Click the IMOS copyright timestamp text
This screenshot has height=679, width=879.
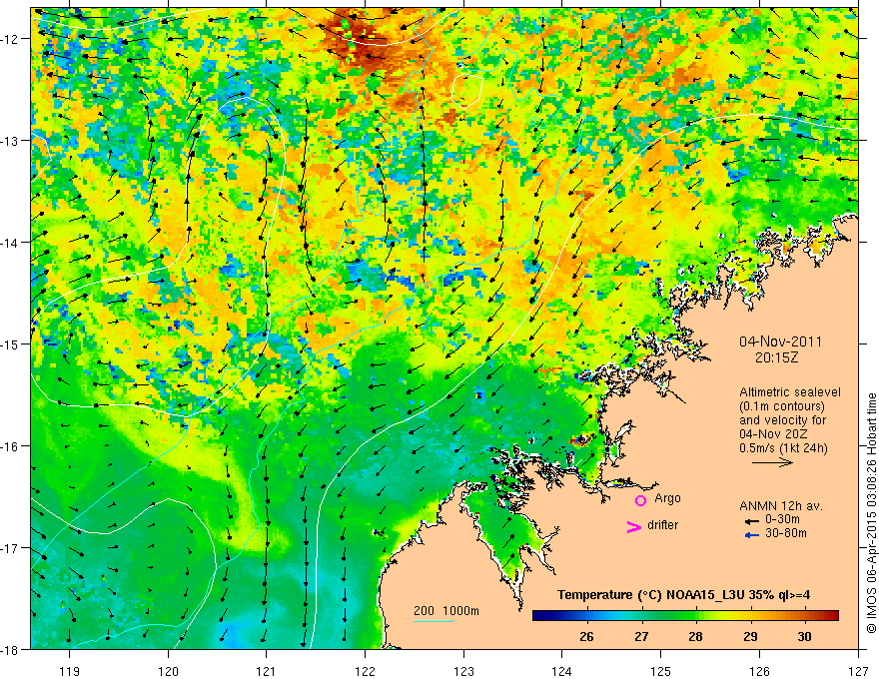[872, 515]
